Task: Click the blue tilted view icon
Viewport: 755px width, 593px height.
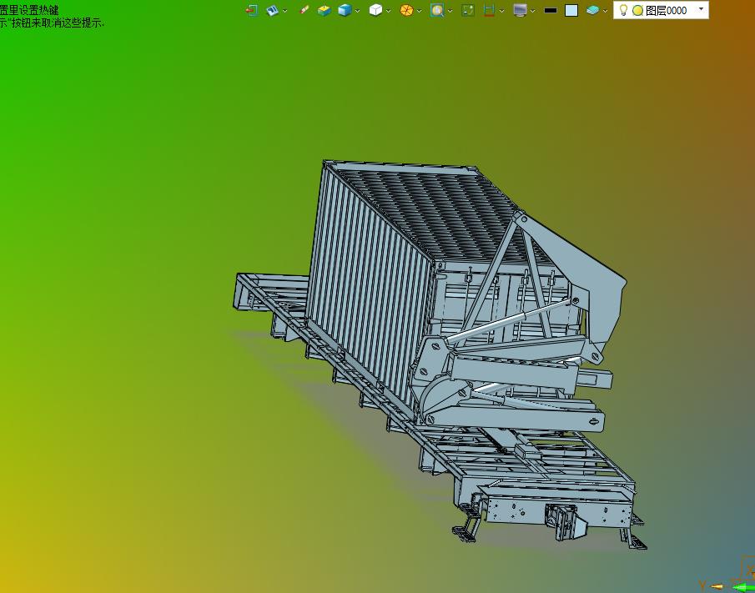Action: (x=273, y=10)
